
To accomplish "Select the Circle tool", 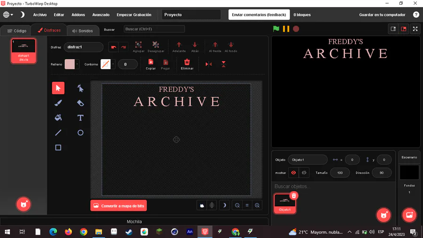I will (80, 133).
